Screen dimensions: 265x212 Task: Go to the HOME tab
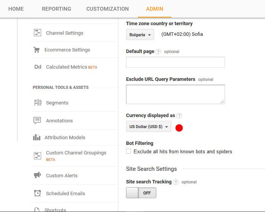(x=16, y=9)
